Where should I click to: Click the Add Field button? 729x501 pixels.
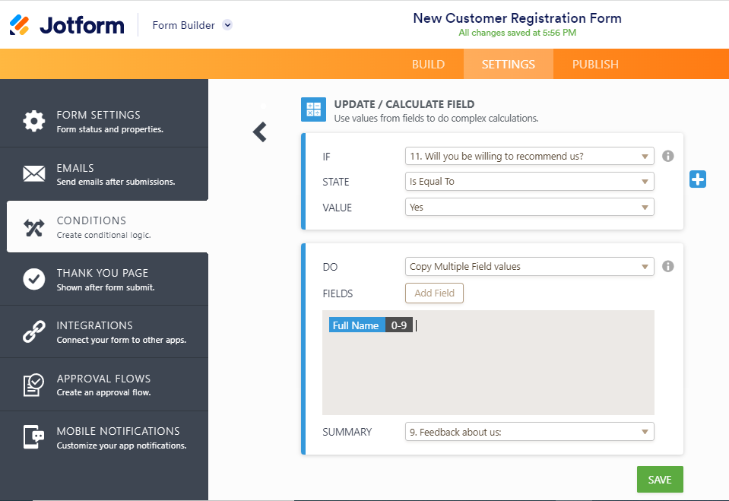[x=434, y=293]
